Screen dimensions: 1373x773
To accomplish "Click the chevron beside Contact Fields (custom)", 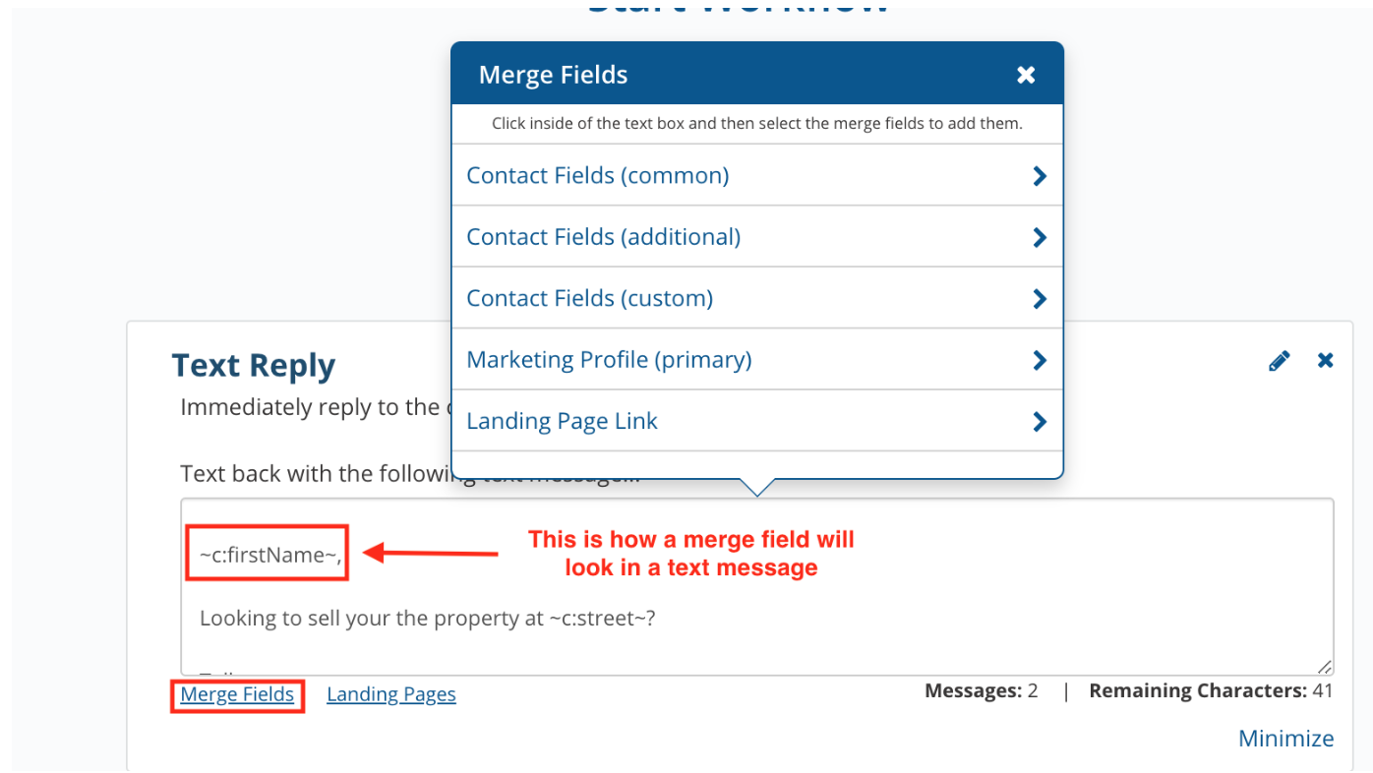I will [x=1040, y=299].
